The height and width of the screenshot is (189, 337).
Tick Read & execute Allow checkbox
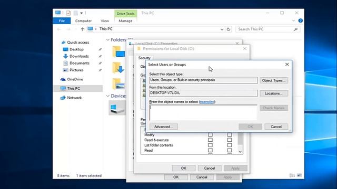pos(210,140)
